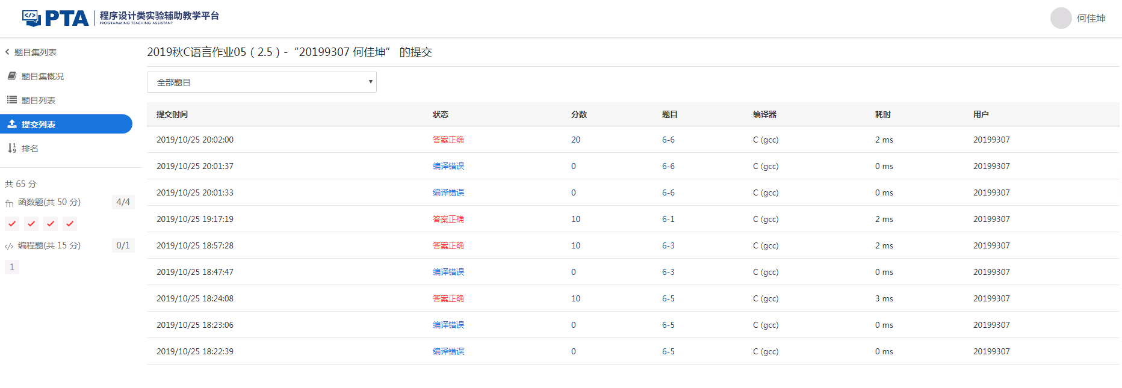This screenshot has width=1122, height=388.
Task: Click the back chevron beside 题目集列表
Action: [7, 52]
